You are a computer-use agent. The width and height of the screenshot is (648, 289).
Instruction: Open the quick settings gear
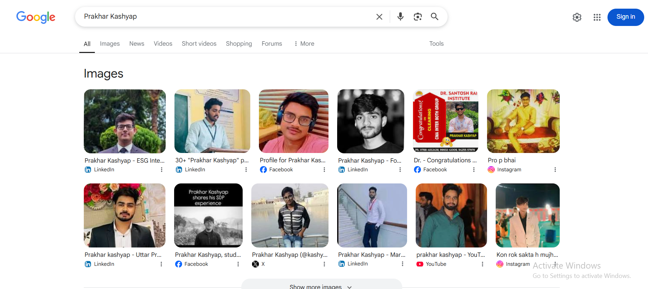[x=577, y=17]
